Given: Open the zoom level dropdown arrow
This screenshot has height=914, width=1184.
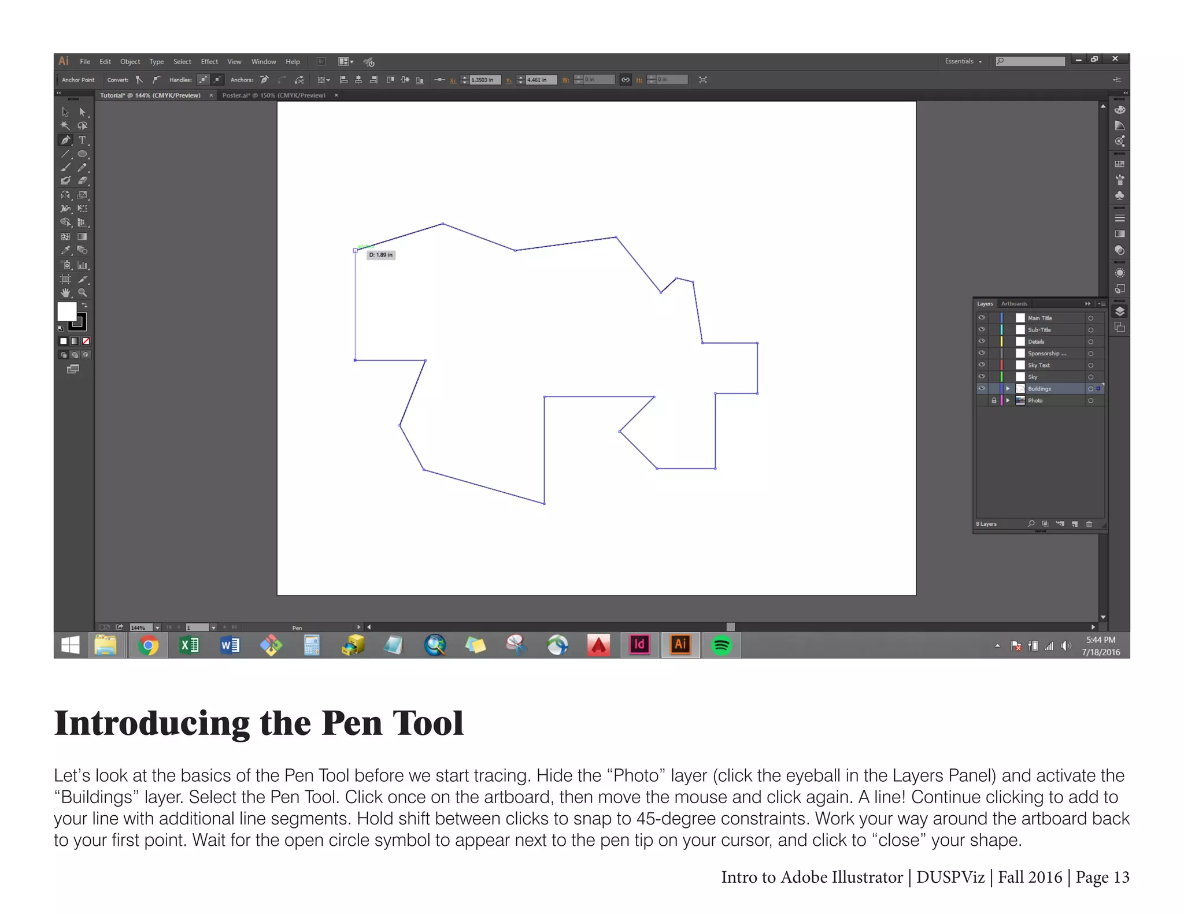Looking at the screenshot, I should coord(157,627).
